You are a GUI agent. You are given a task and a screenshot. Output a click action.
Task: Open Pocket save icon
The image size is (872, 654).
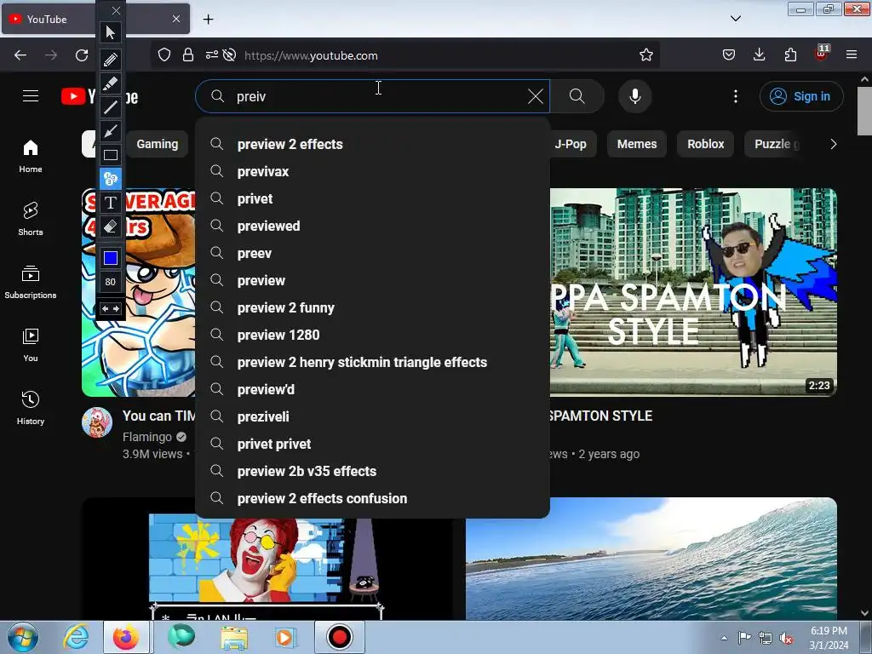tap(729, 55)
